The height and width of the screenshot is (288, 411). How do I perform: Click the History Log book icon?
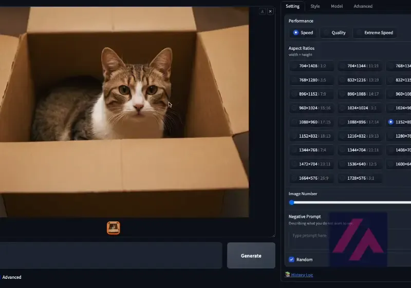pos(288,274)
